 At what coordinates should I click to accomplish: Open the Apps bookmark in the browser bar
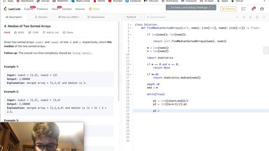point(8,1)
